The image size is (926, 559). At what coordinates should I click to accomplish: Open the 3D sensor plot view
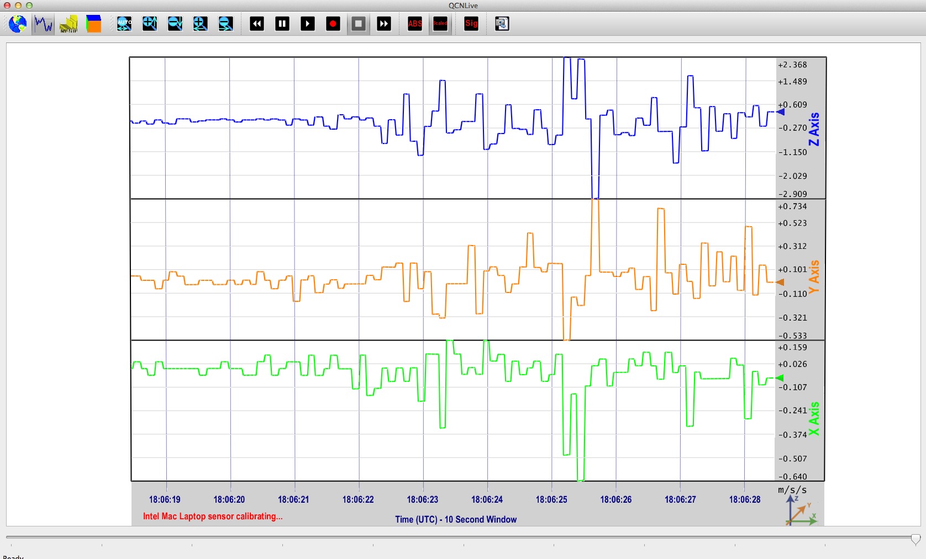[69, 24]
